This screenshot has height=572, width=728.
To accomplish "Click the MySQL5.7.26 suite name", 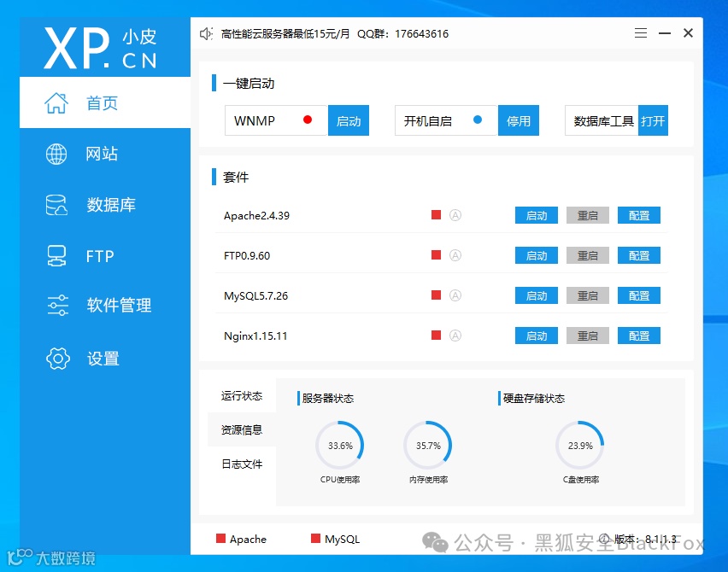I will (x=255, y=296).
